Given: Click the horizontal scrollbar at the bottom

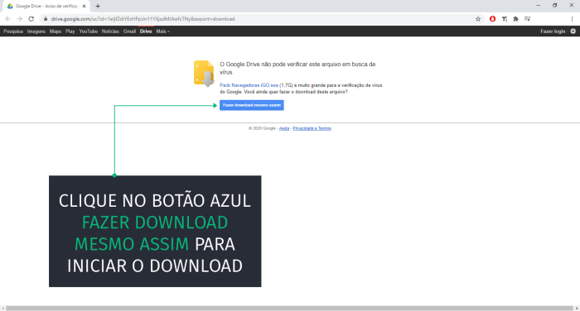Looking at the screenshot, I should (x=290, y=308).
